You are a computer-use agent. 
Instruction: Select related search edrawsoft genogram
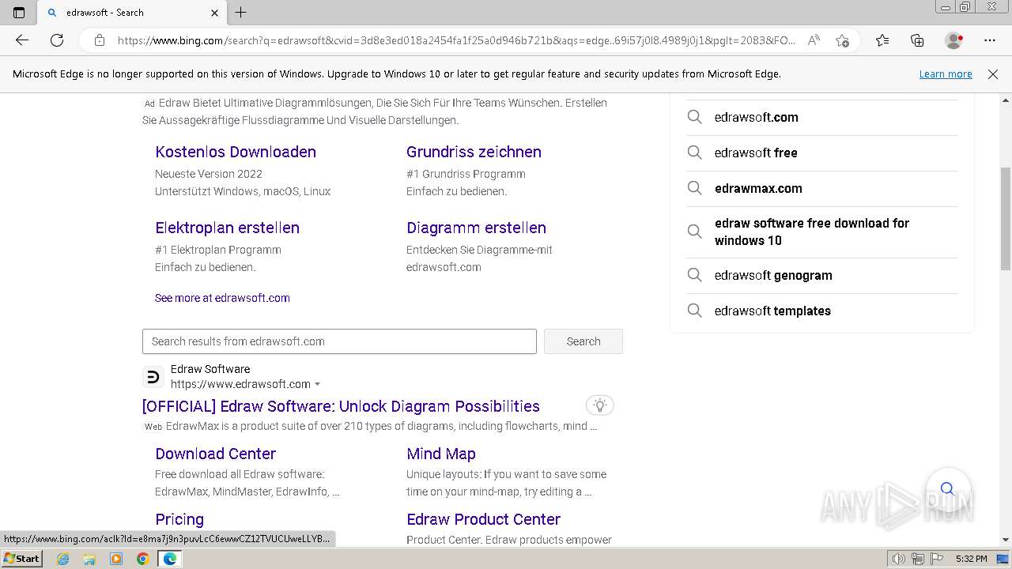click(x=773, y=275)
